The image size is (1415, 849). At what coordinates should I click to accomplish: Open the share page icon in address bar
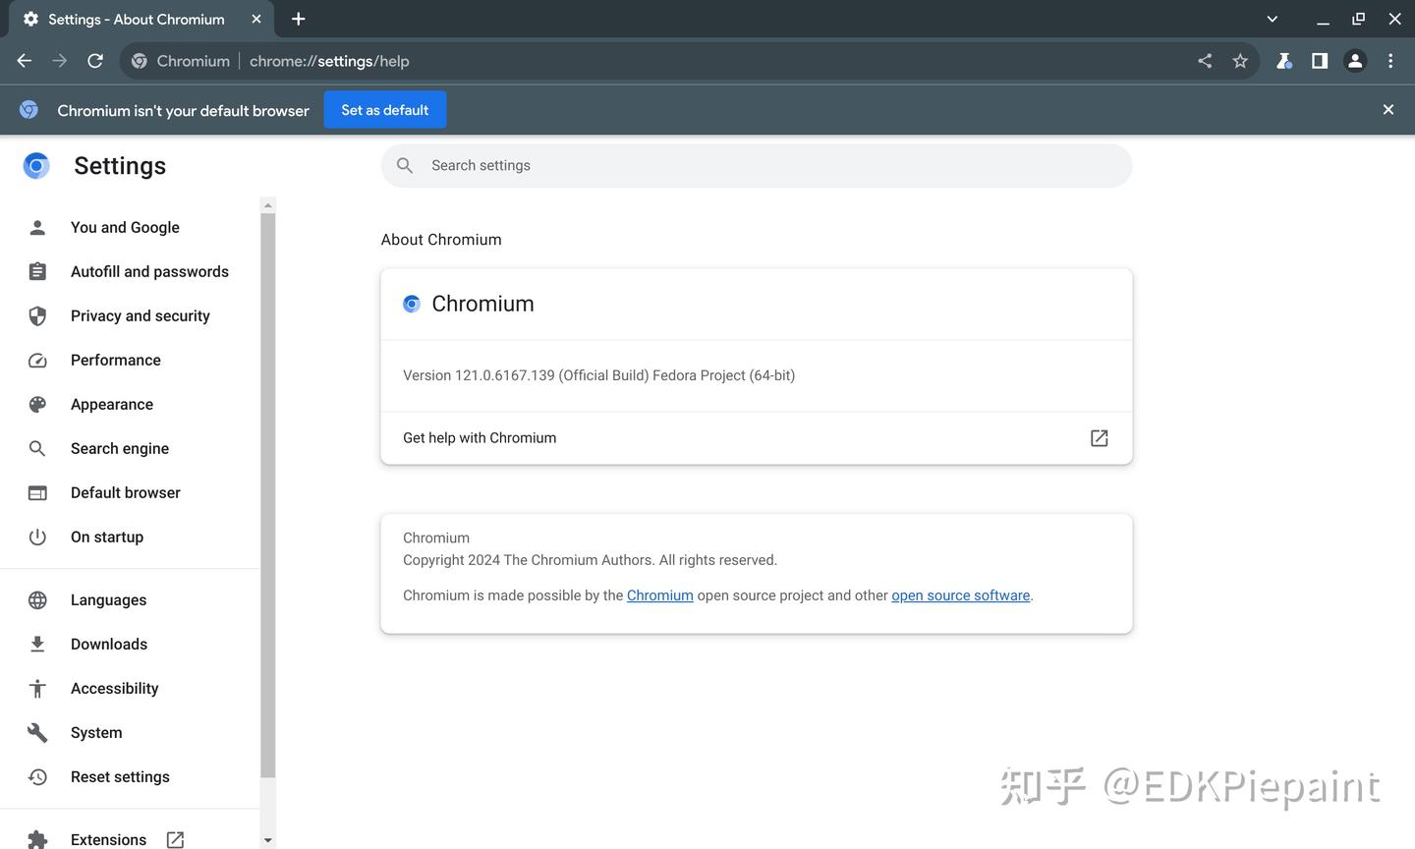[x=1205, y=61]
